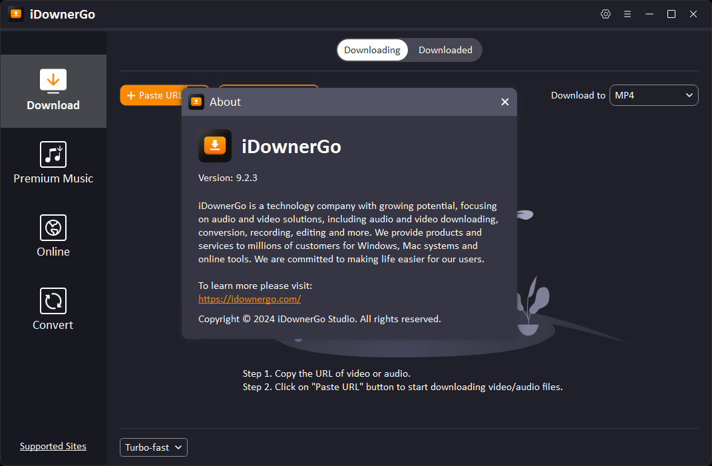Open the Supported Sites link

[53, 446]
